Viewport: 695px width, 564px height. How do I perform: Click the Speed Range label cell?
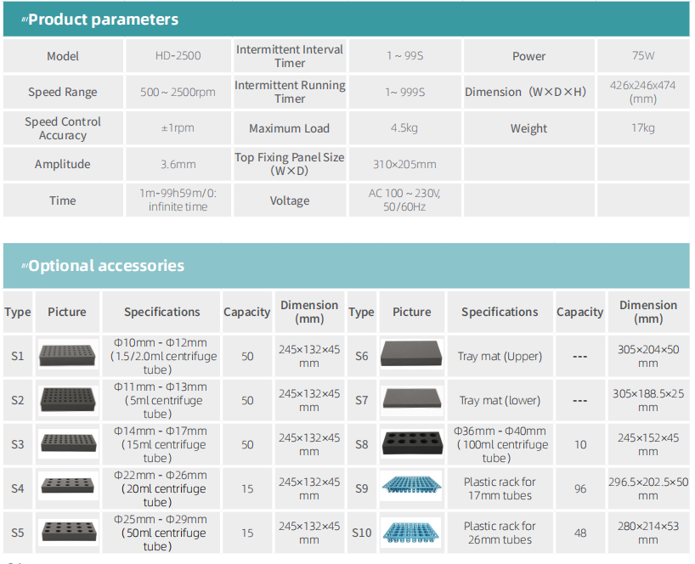coord(63,92)
